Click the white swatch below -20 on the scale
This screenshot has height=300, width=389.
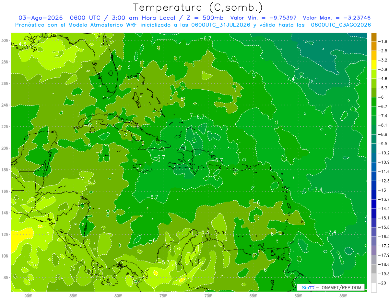[374, 288]
